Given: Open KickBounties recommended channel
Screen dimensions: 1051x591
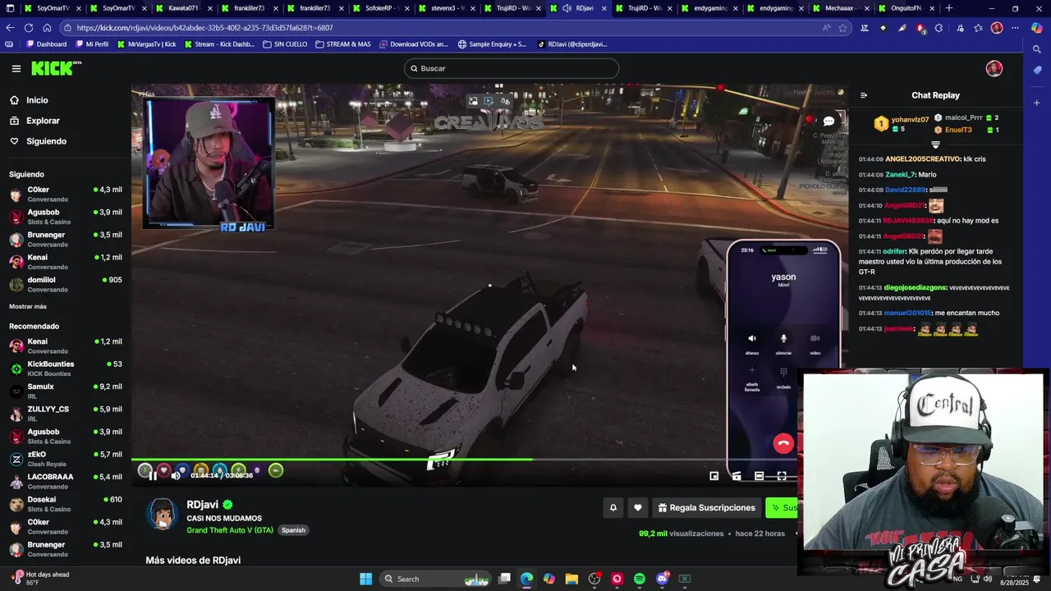Looking at the screenshot, I should click(66, 369).
